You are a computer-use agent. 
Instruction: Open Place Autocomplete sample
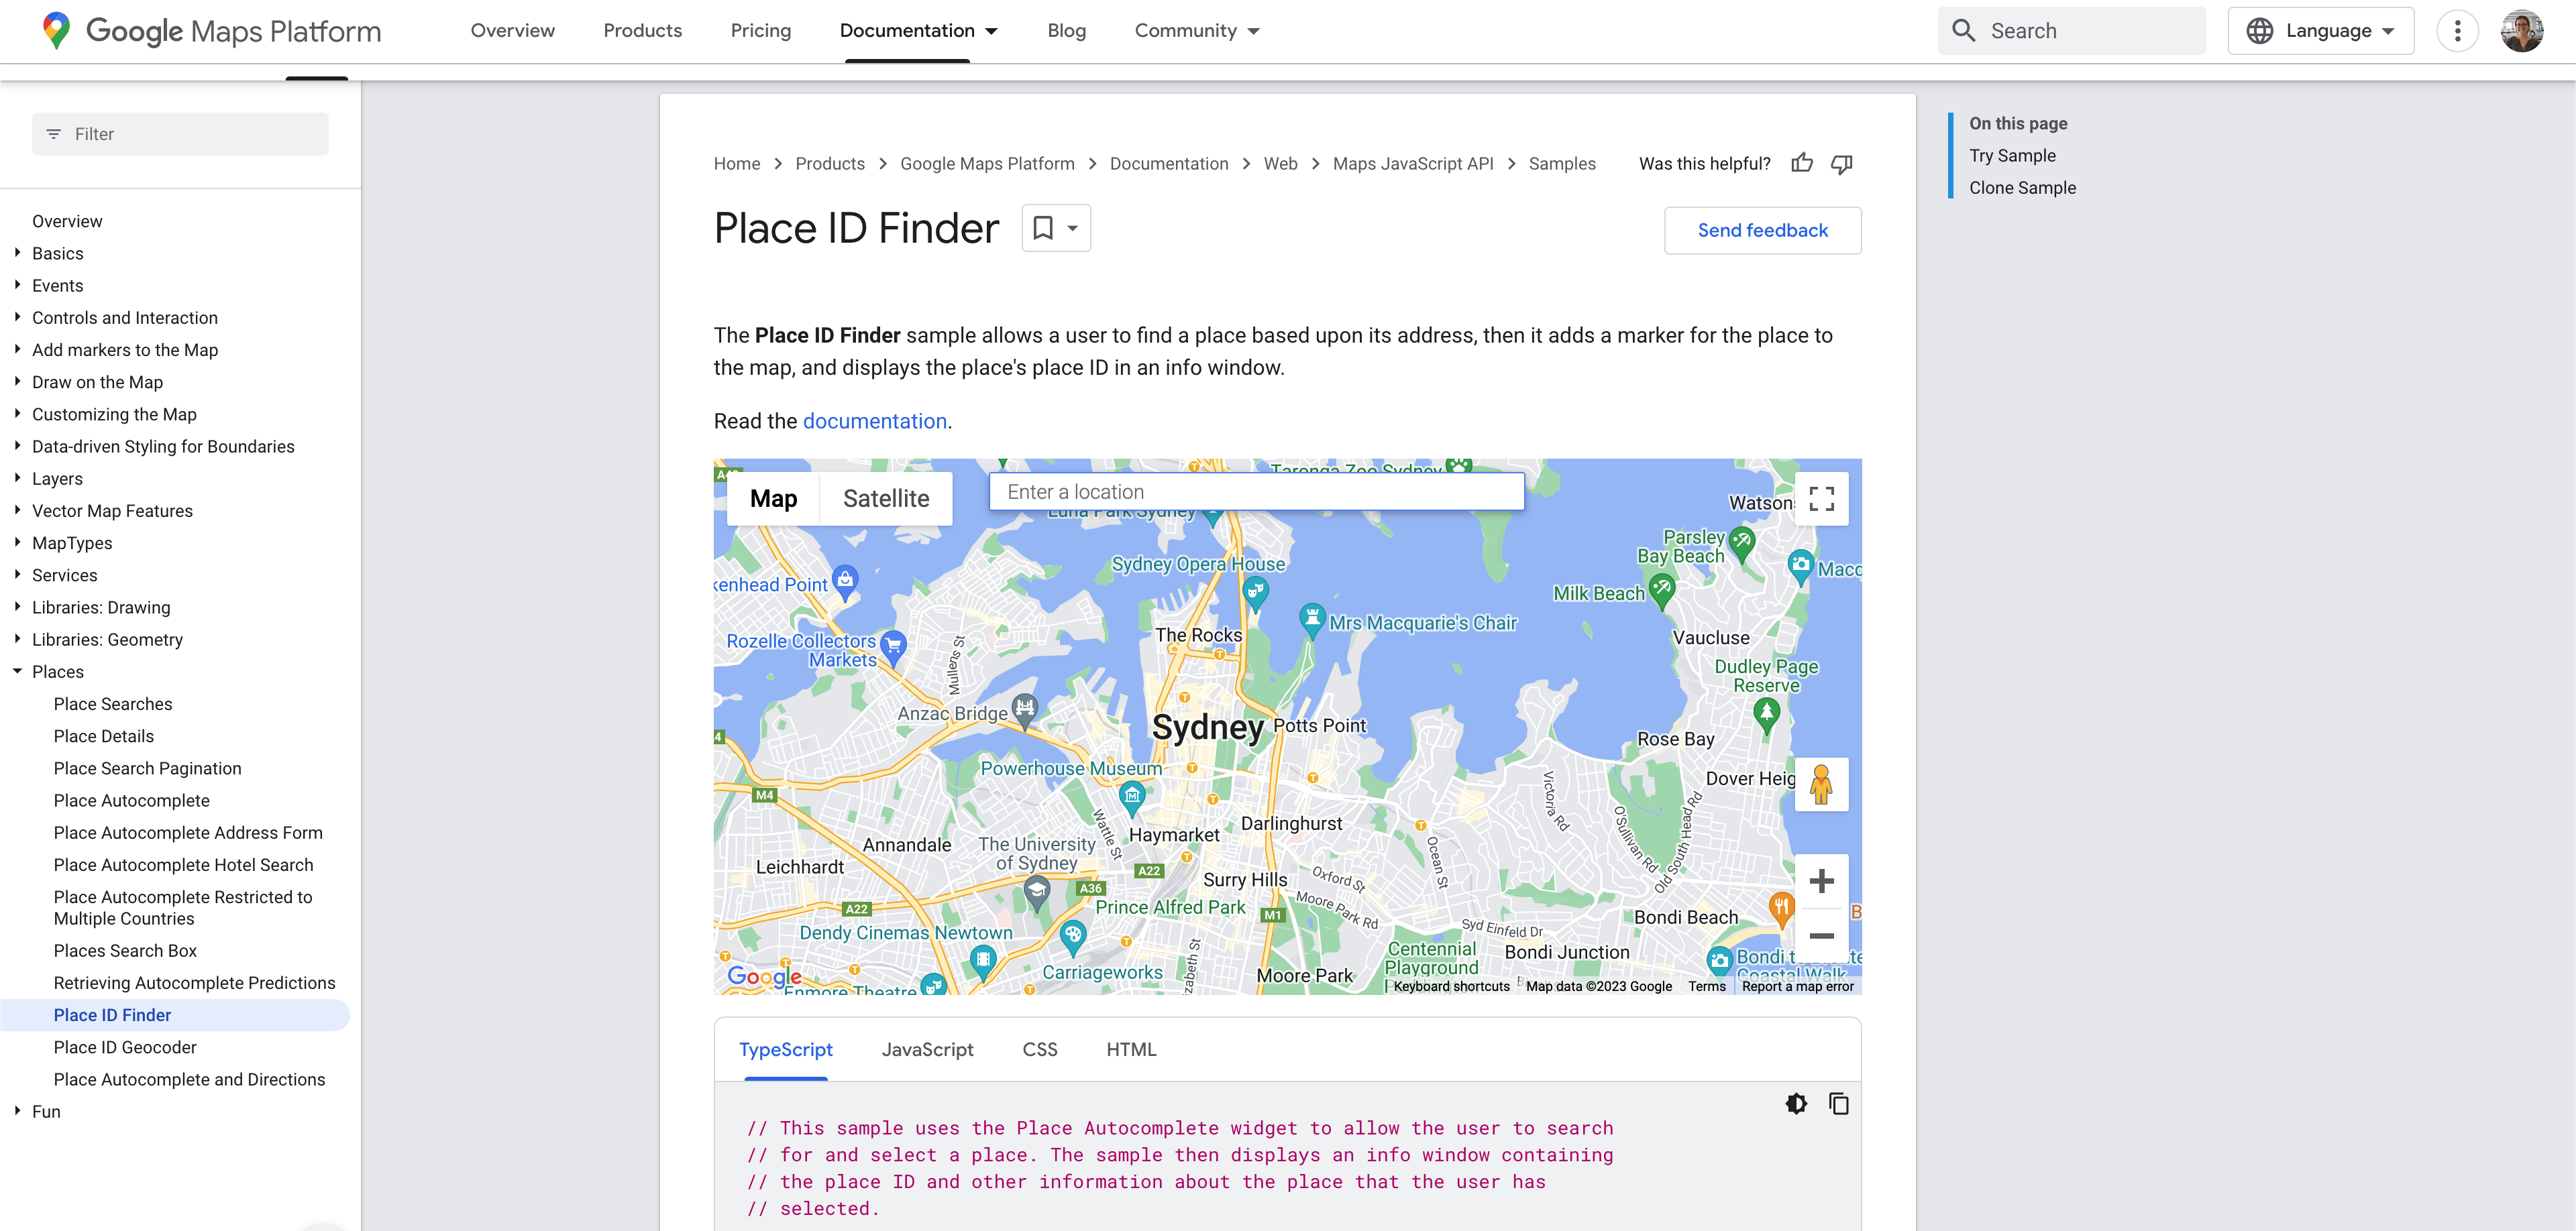click(x=131, y=801)
